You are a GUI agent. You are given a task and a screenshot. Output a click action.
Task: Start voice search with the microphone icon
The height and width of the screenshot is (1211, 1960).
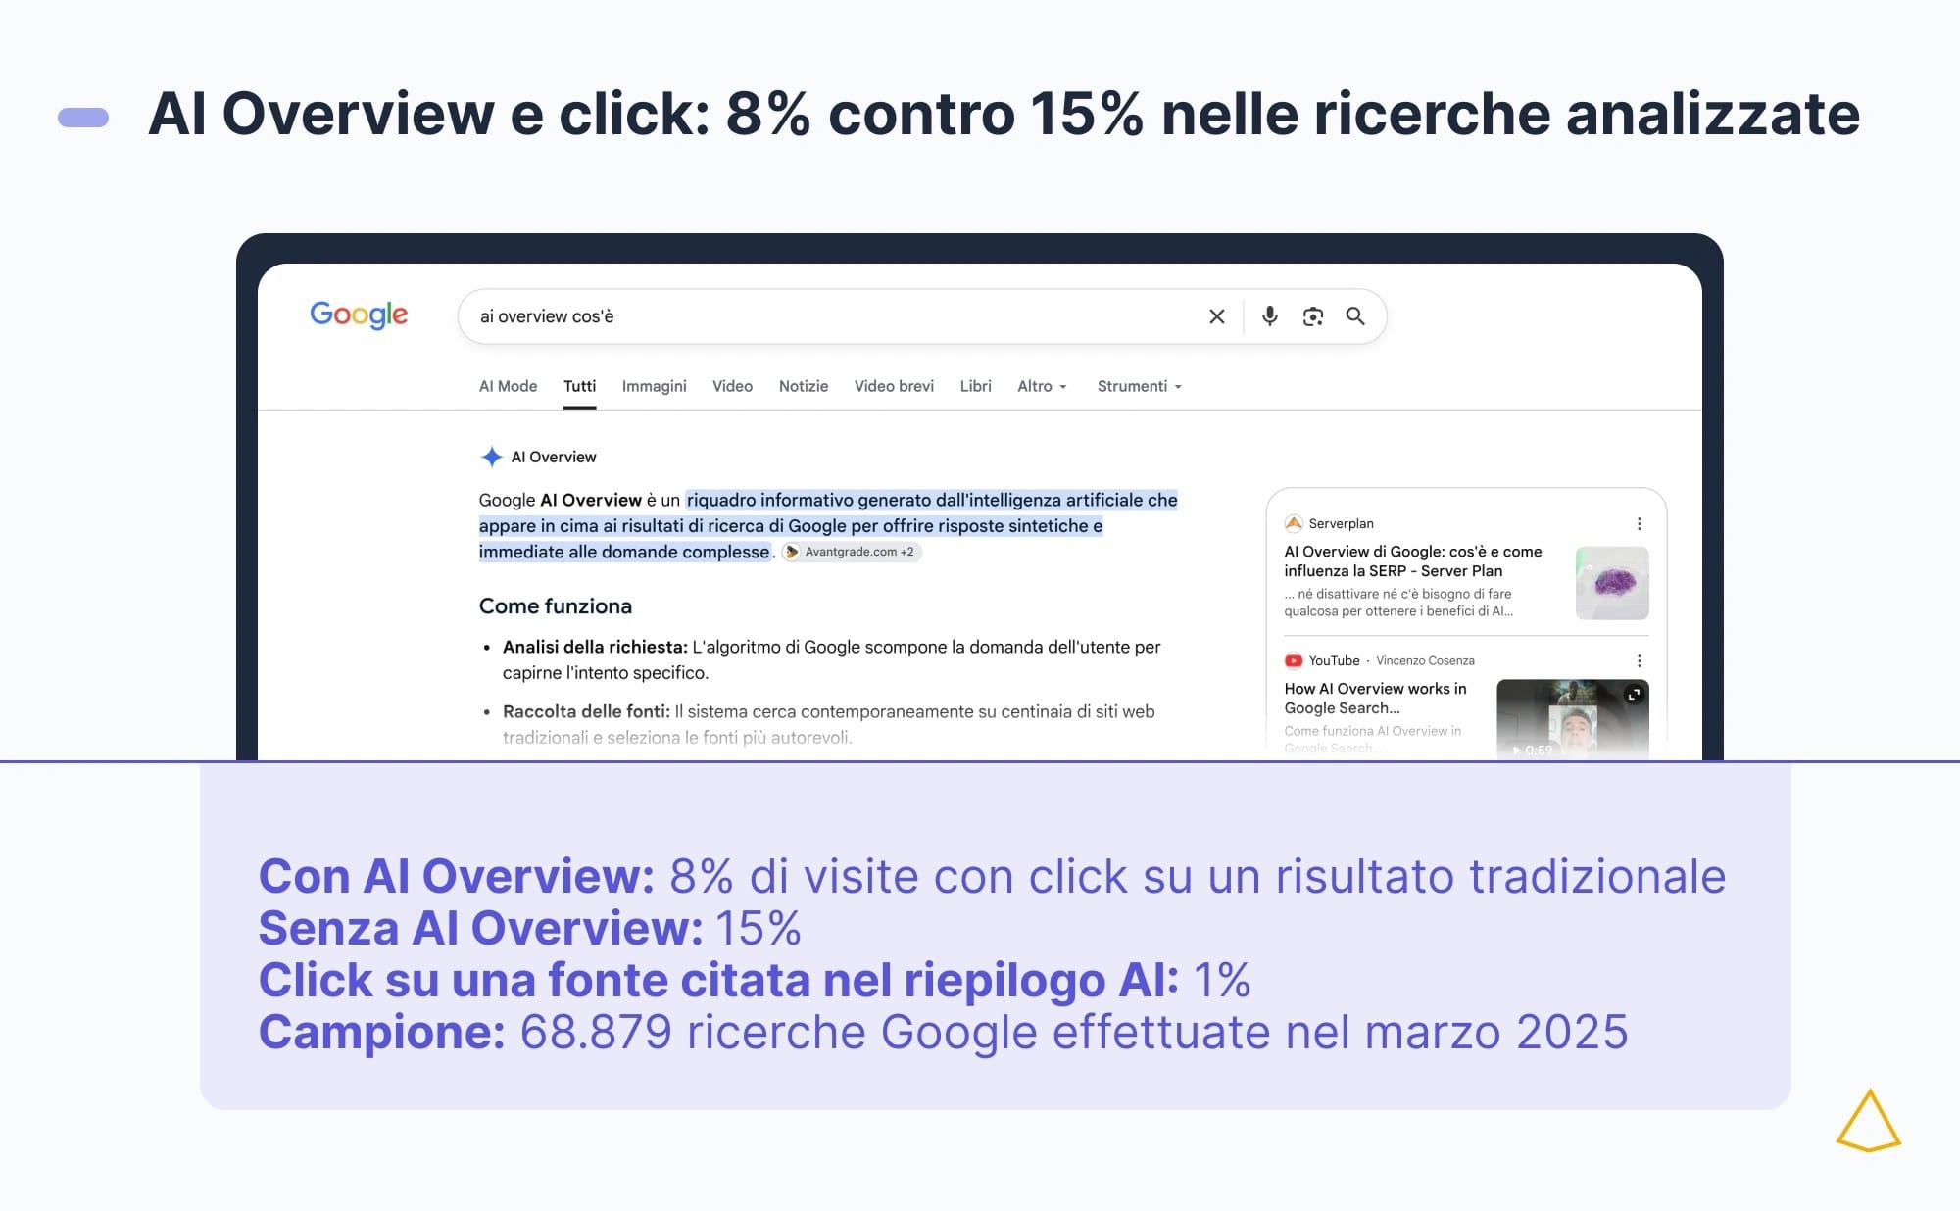click(x=1269, y=316)
